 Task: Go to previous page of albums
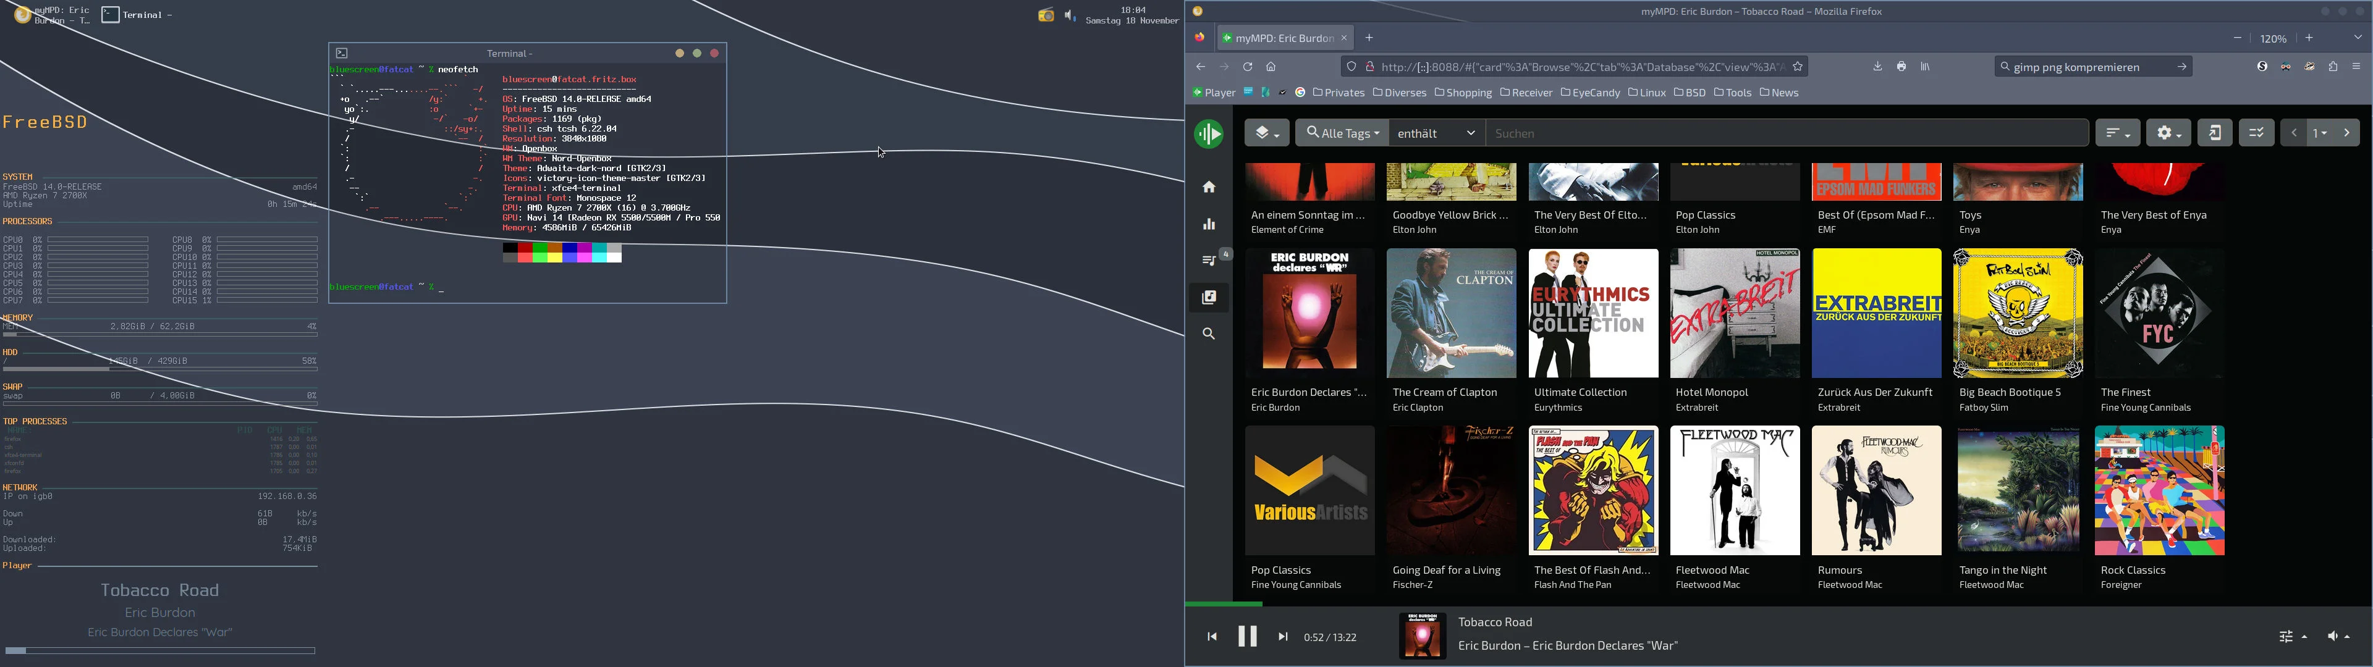pos(2294,133)
